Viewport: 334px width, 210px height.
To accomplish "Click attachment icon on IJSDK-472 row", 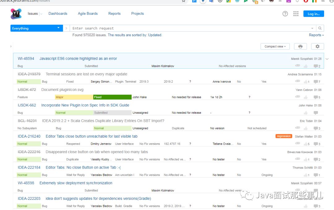I will 298,97.
